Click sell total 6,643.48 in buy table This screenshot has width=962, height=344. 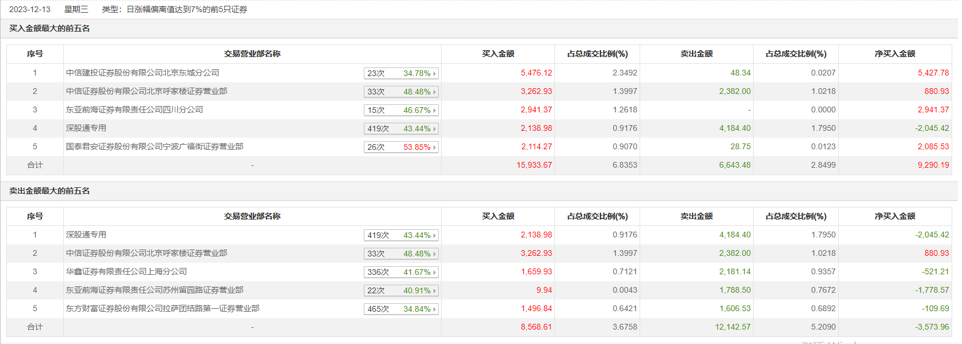point(735,165)
